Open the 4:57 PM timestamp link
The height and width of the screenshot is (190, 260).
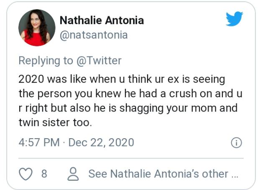pyautogui.click(x=39, y=142)
